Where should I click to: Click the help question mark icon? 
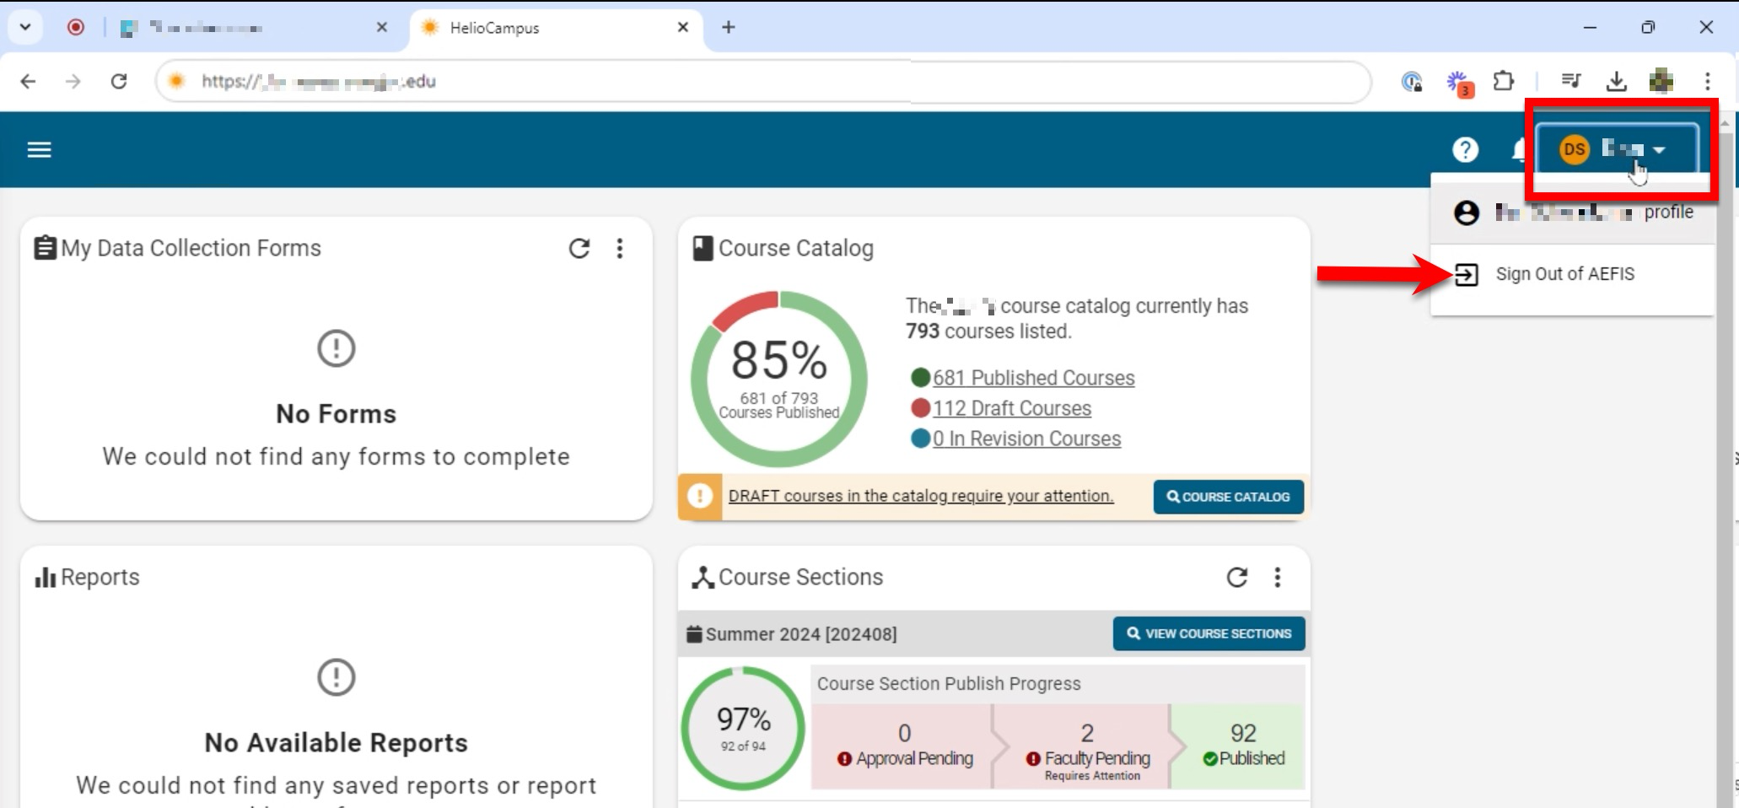pos(1465,150)
